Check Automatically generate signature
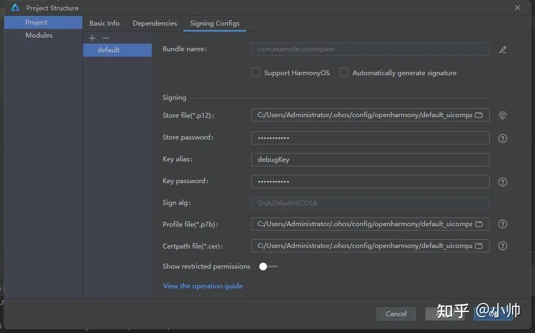The image size is (535, 333). tap(343, 72)
